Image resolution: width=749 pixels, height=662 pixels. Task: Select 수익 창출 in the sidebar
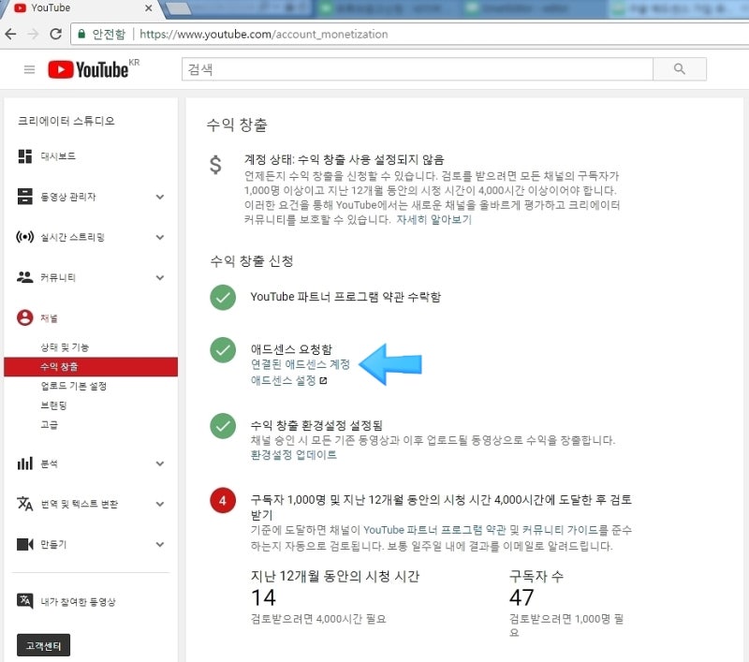click(91, 366)
